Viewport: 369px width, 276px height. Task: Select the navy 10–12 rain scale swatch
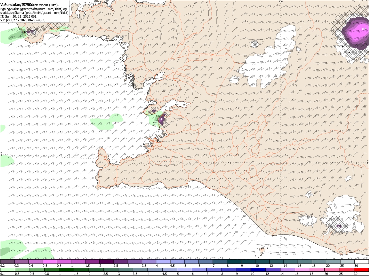click(x=258, y=270)
